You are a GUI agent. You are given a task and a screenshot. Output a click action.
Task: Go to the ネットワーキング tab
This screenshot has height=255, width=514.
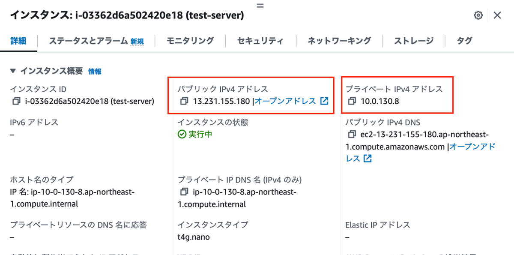(339, 41)
